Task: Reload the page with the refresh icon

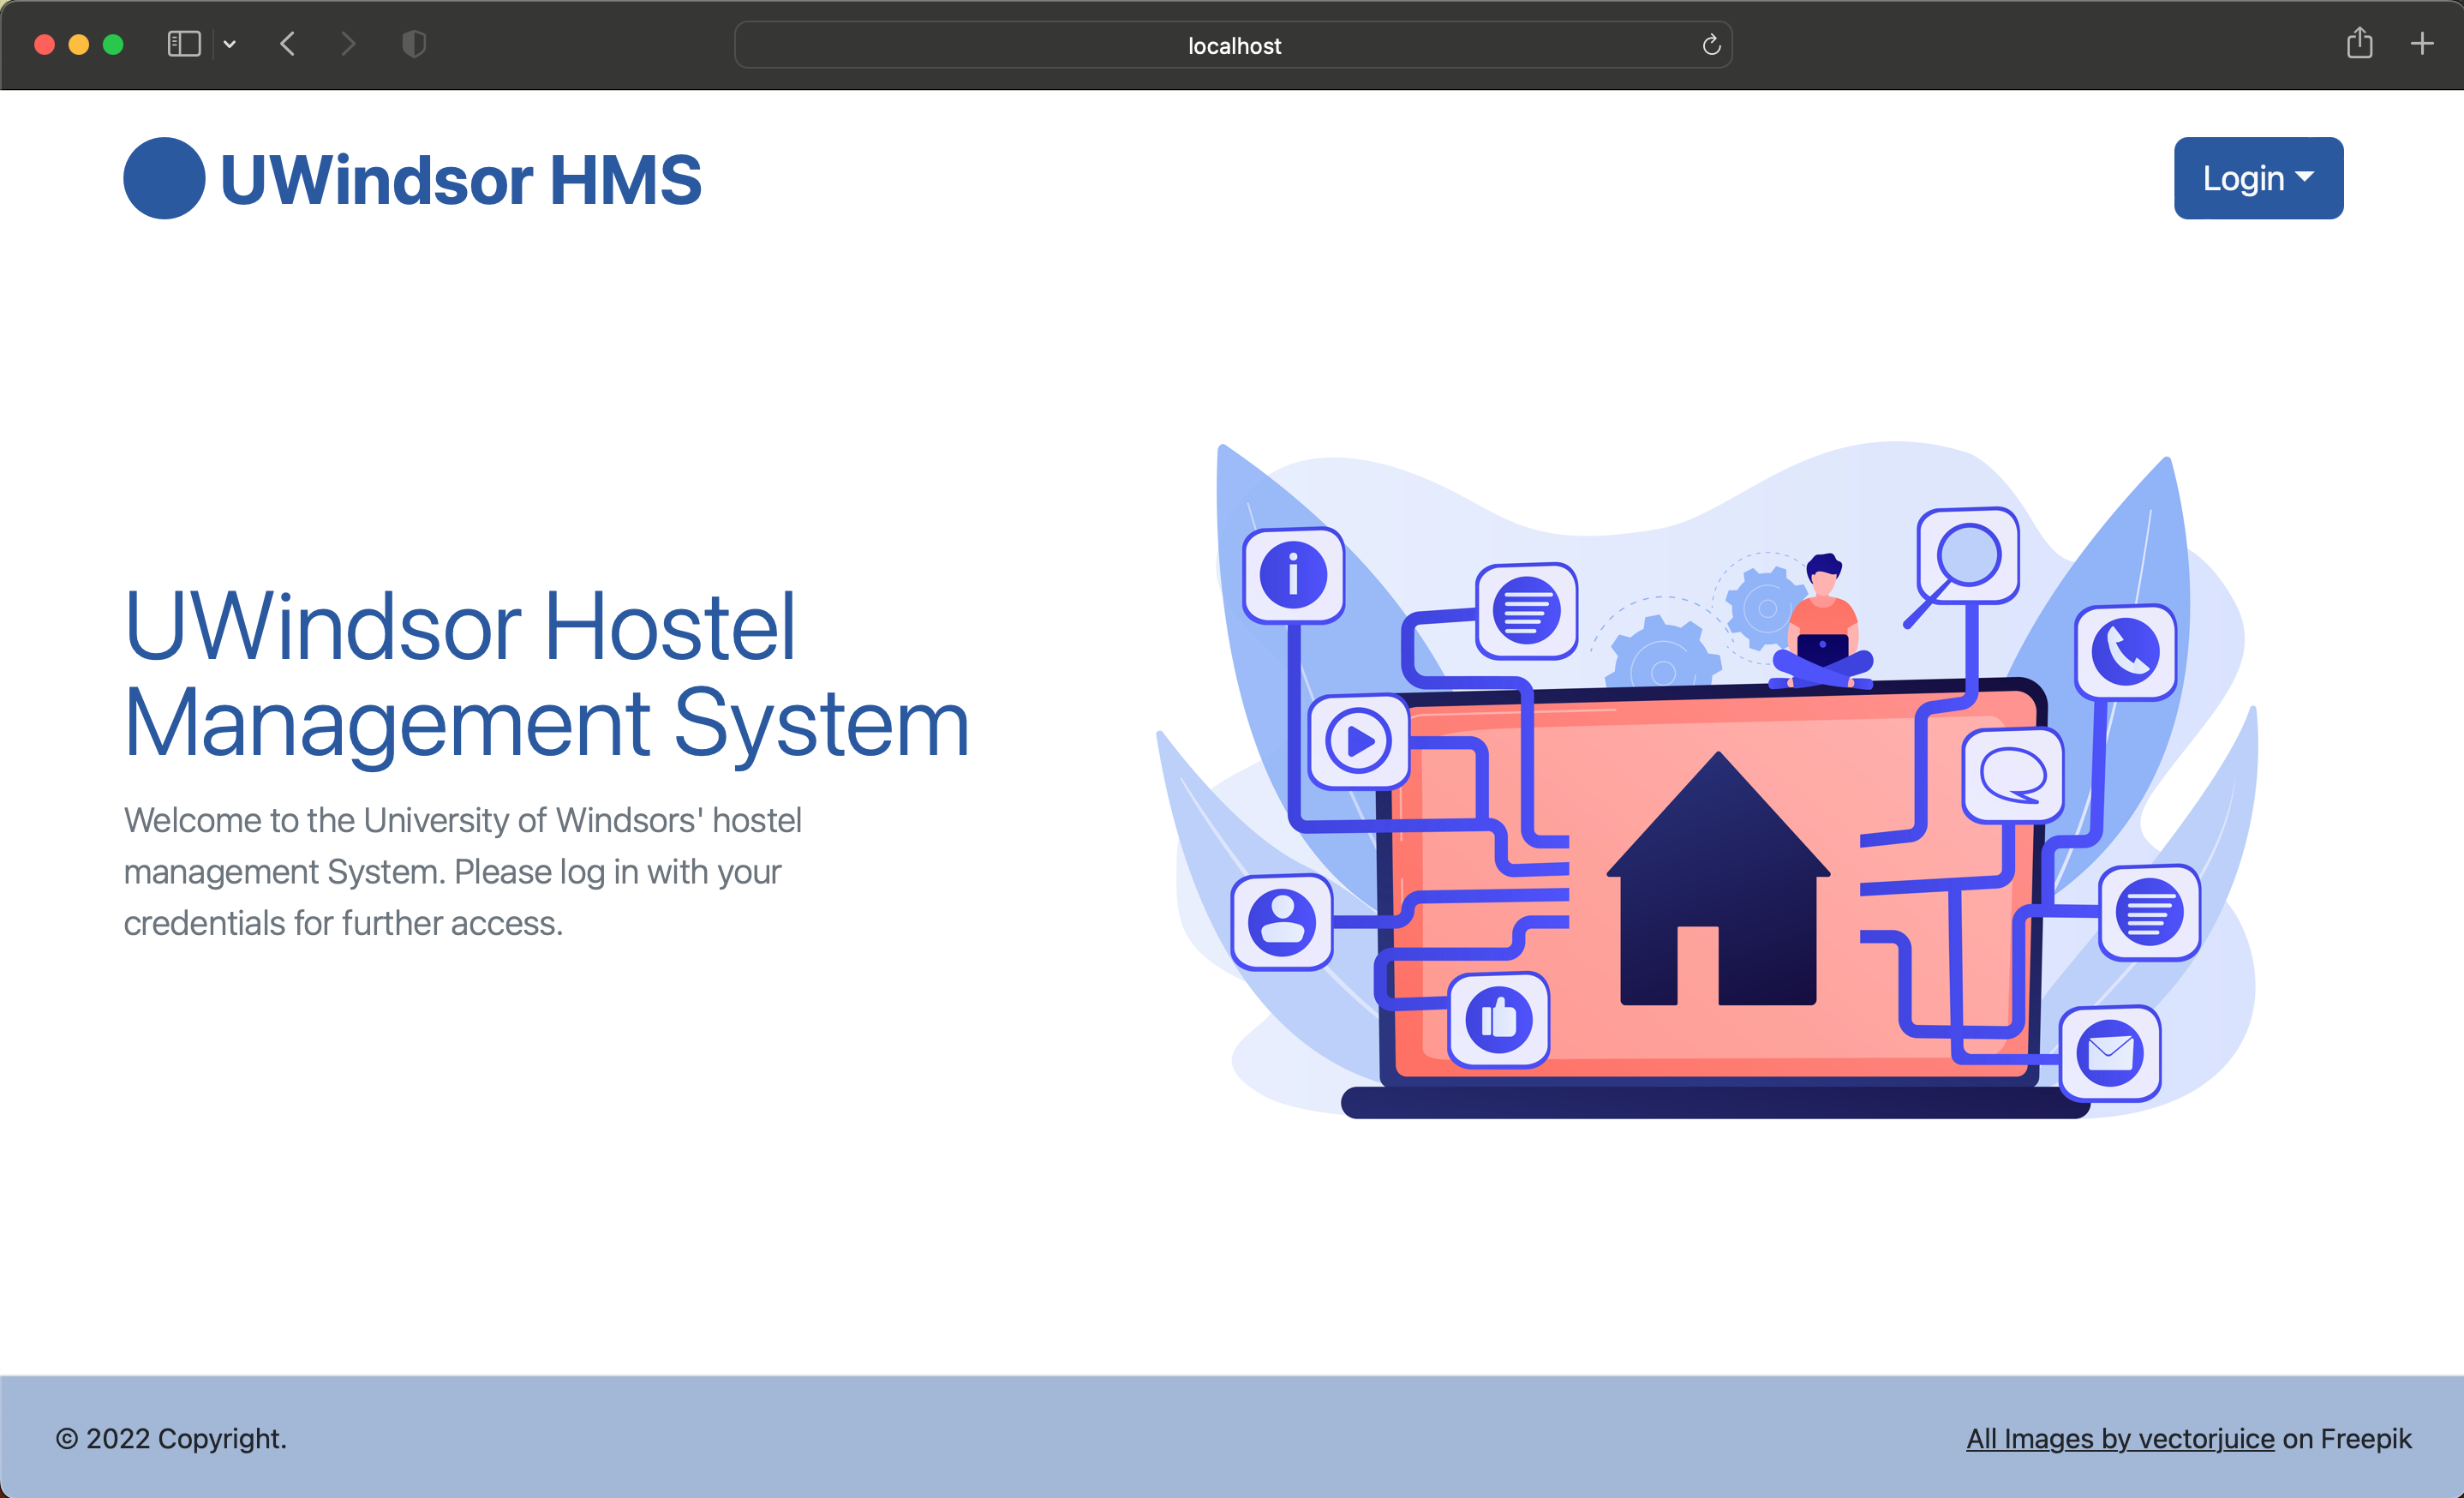Action: tap(1710, 45)
